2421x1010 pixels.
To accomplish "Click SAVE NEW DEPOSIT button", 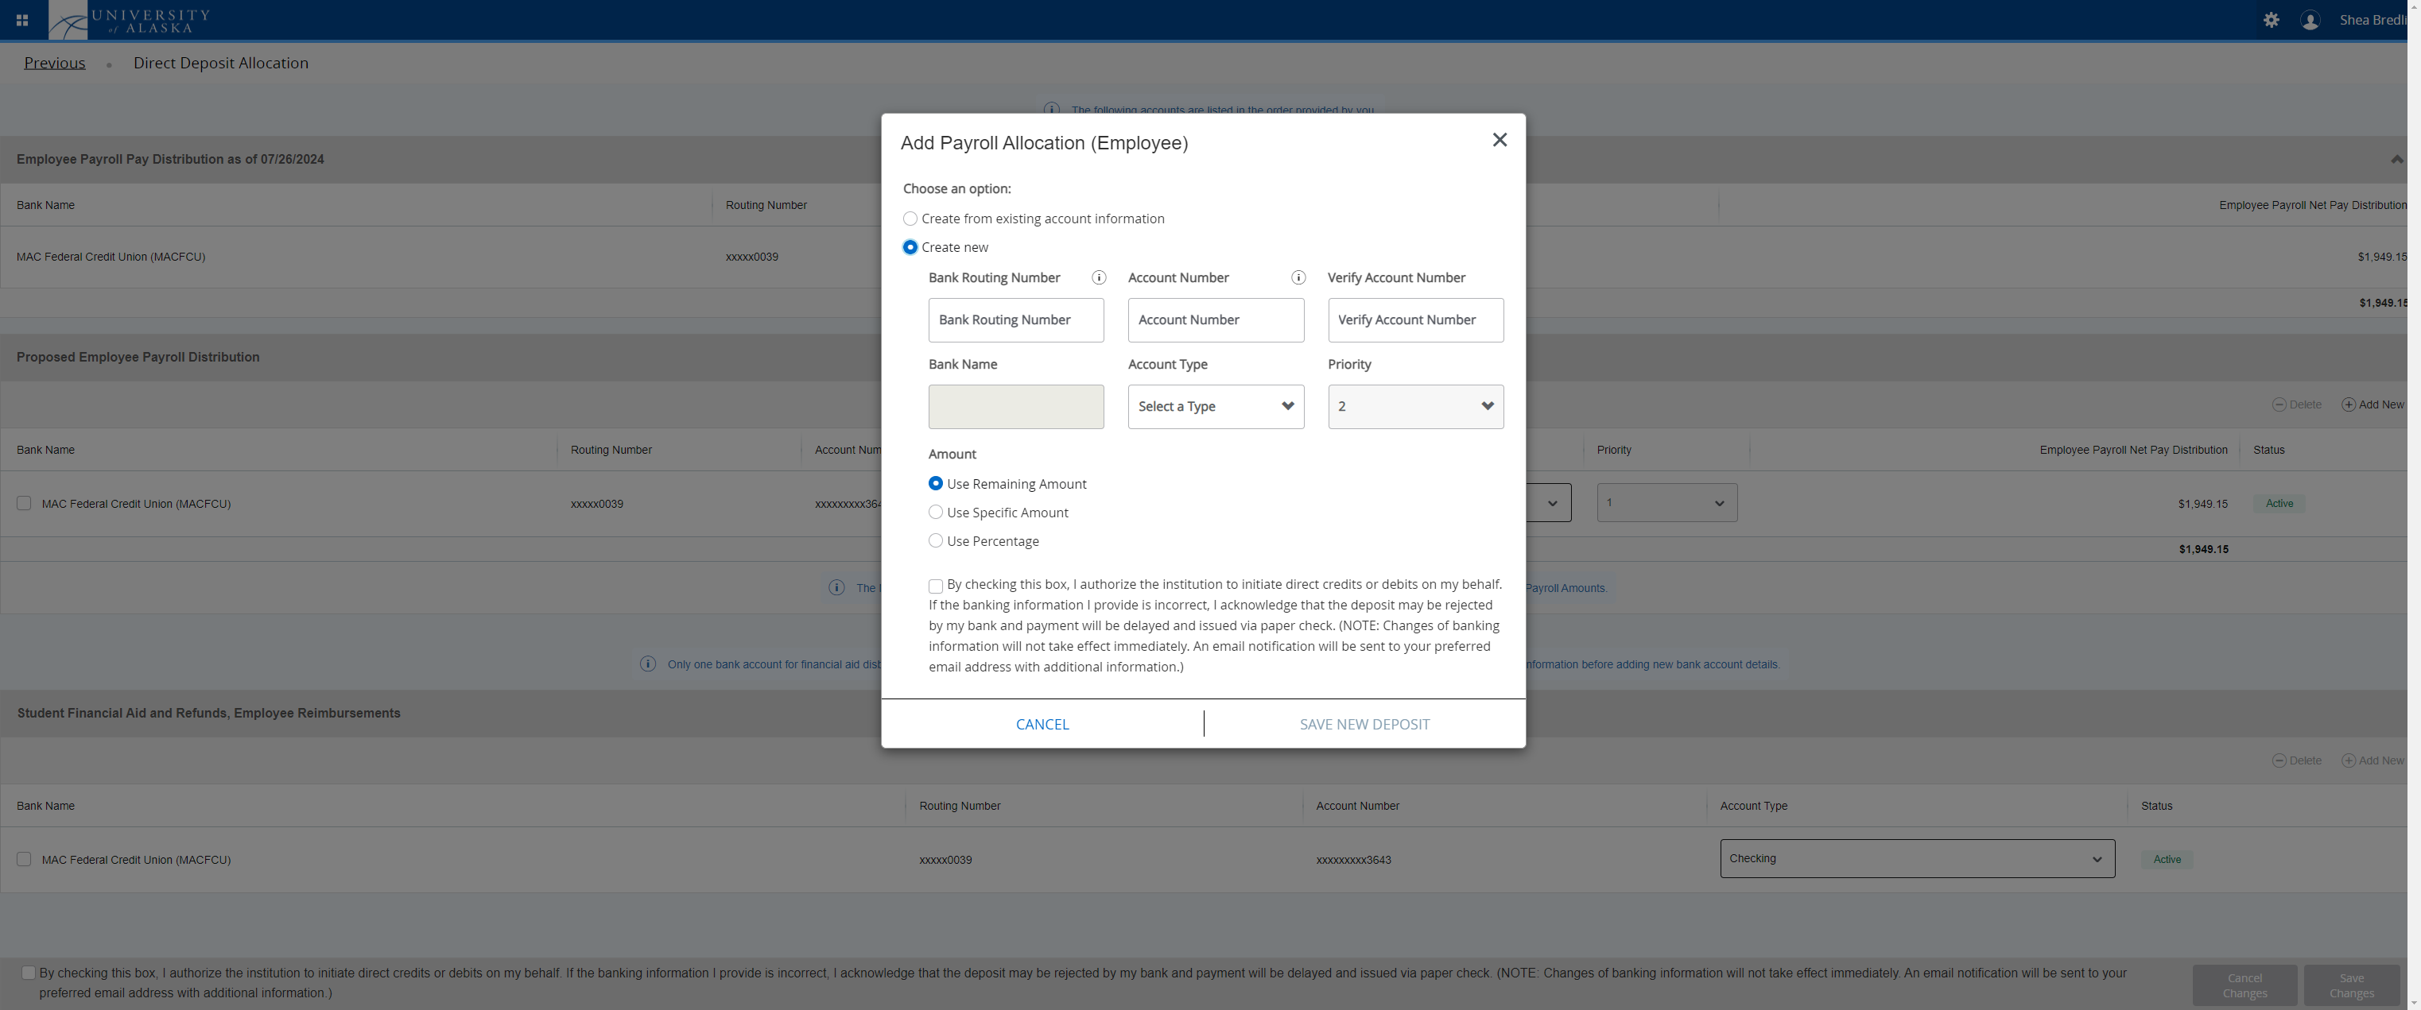I will [x=1364, y=725].
